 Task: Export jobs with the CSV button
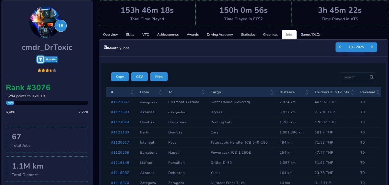tap(139, 77)
